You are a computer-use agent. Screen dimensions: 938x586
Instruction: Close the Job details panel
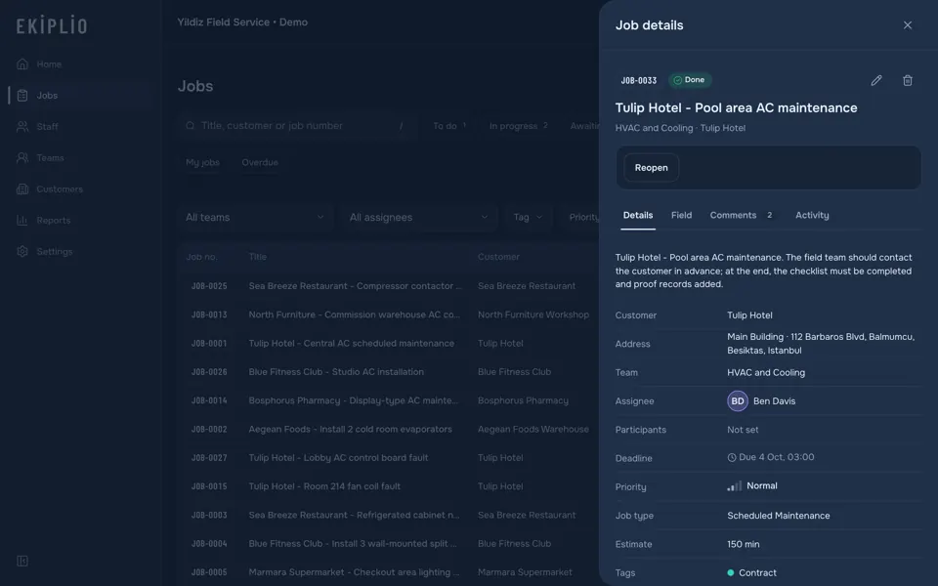pos(908,25)
